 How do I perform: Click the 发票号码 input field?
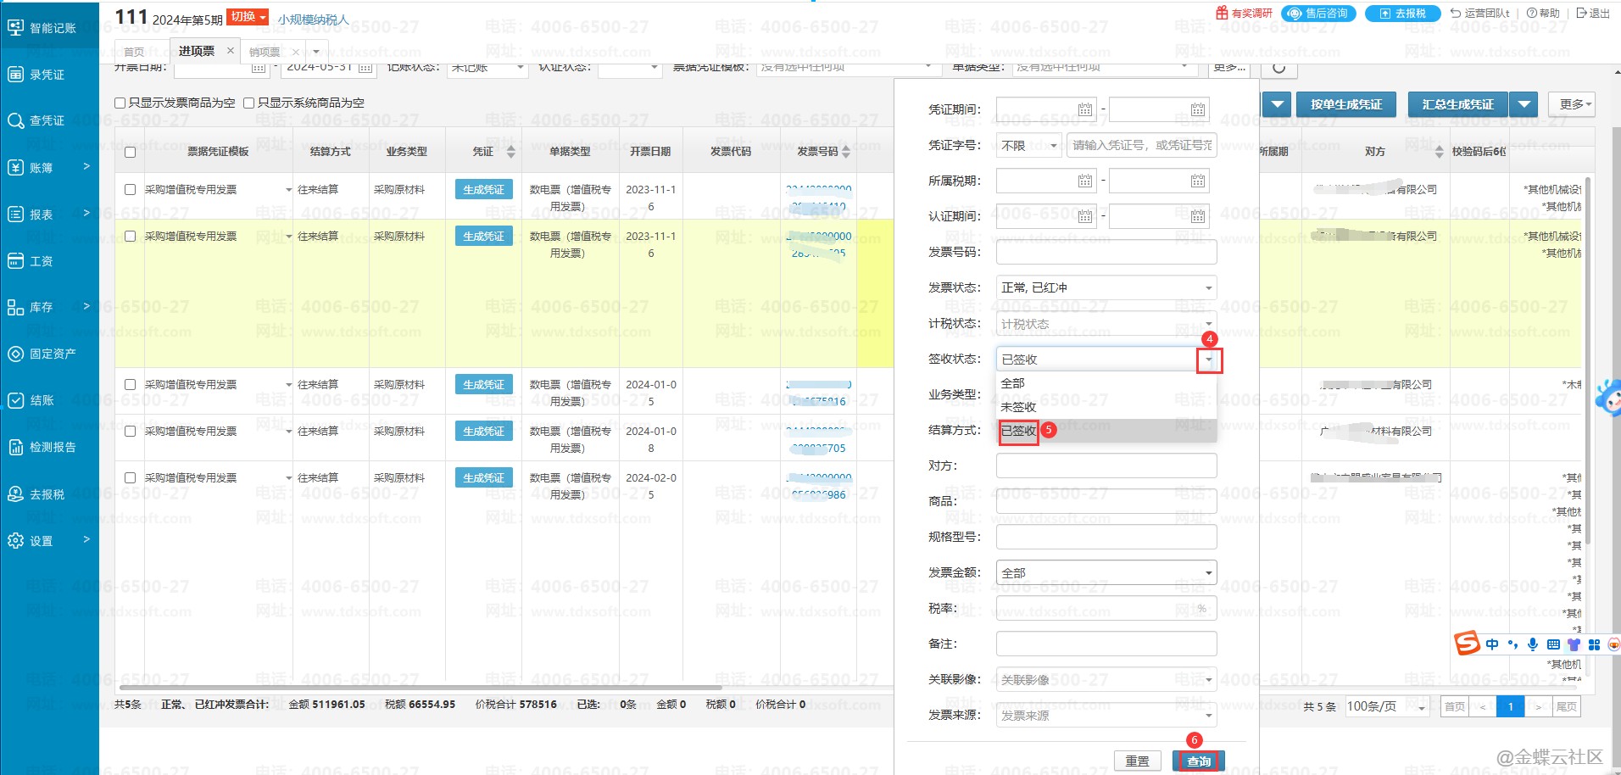click(x=1106, y=252)
